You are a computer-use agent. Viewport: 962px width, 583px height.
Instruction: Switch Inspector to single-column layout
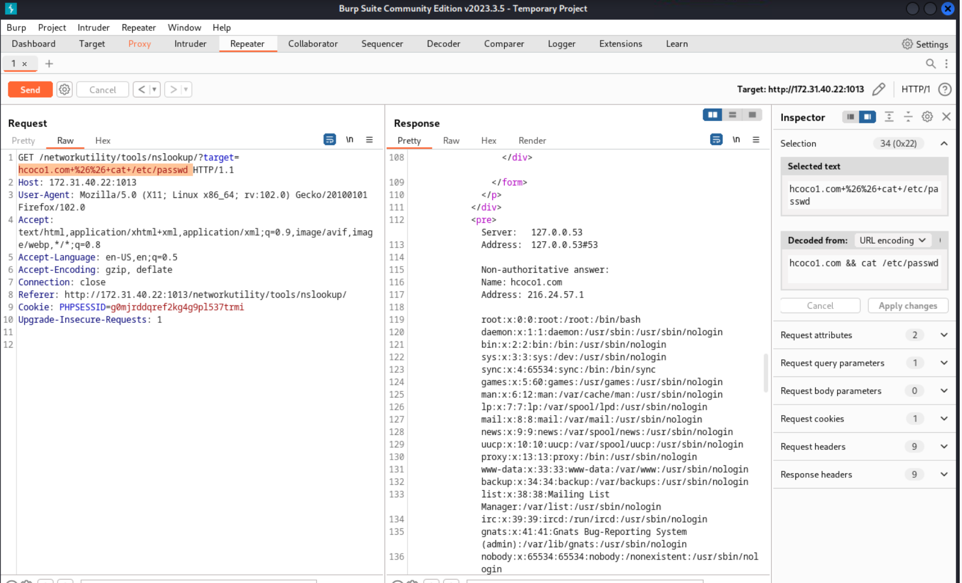click(850, 117)
